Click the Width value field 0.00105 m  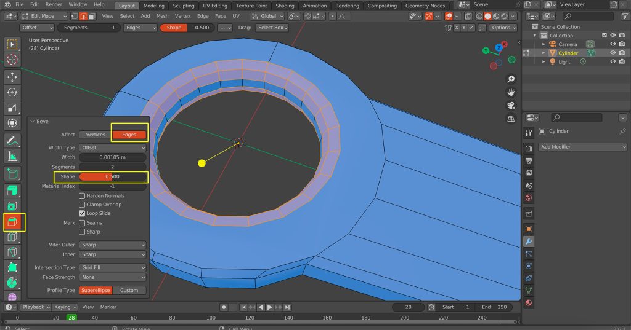[113, 157]
